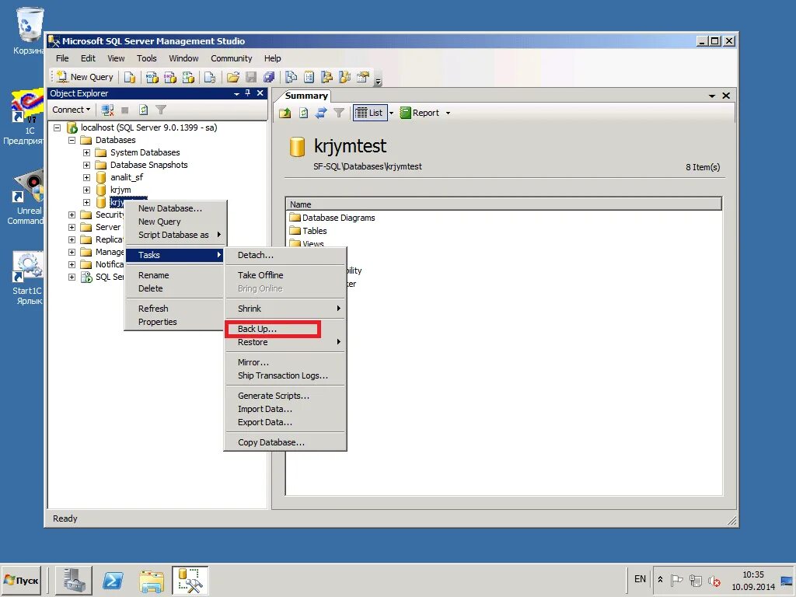Choose Generate Scripts... menu item
Image resolution: width=796 pixels, height=597 pixels.
point(286,396)
